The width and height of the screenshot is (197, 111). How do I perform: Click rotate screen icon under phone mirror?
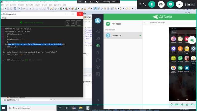pyautogui.click(x=171, y=104)
